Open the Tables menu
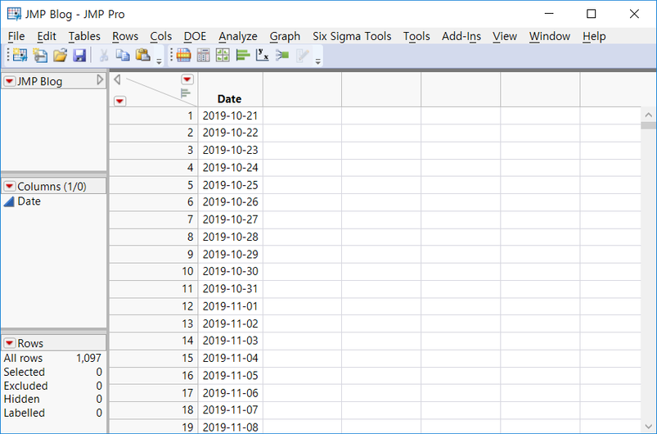This screenshot has width=657, height=434. click(x=84, y=37)
